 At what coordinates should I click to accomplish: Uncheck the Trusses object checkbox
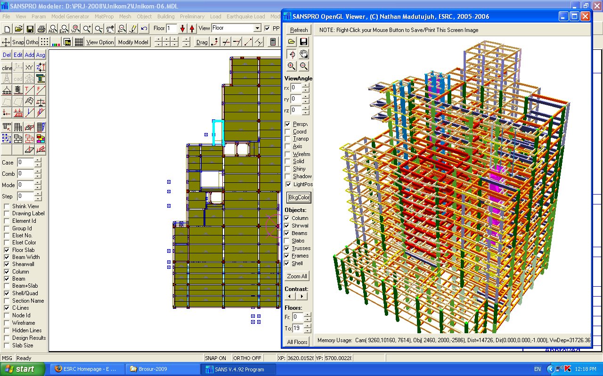287,248
